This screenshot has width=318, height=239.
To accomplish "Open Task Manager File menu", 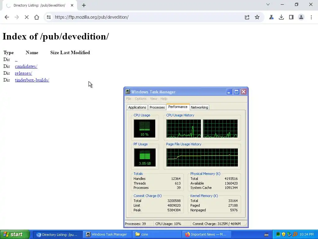I will point(129,99).
